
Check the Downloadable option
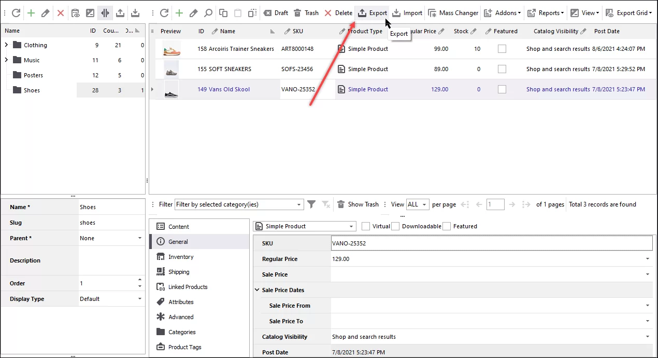[395, 226]
